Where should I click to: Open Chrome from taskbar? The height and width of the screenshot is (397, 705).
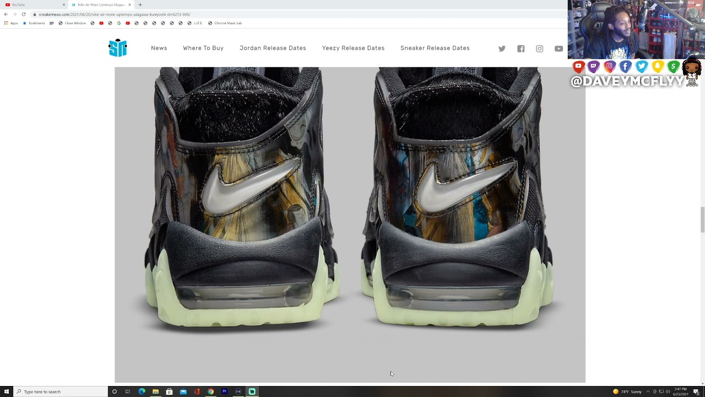(x=210, y=391)
